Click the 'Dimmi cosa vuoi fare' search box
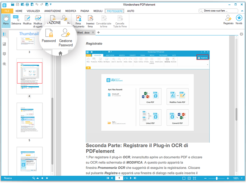Screen dimensions: 246x184 click(x=218, y=11)
